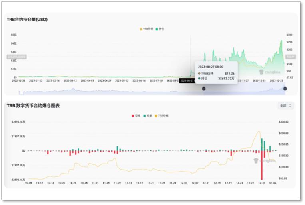Click the TRB合约持仓量(USD) chart title

[x=27, y=19]
